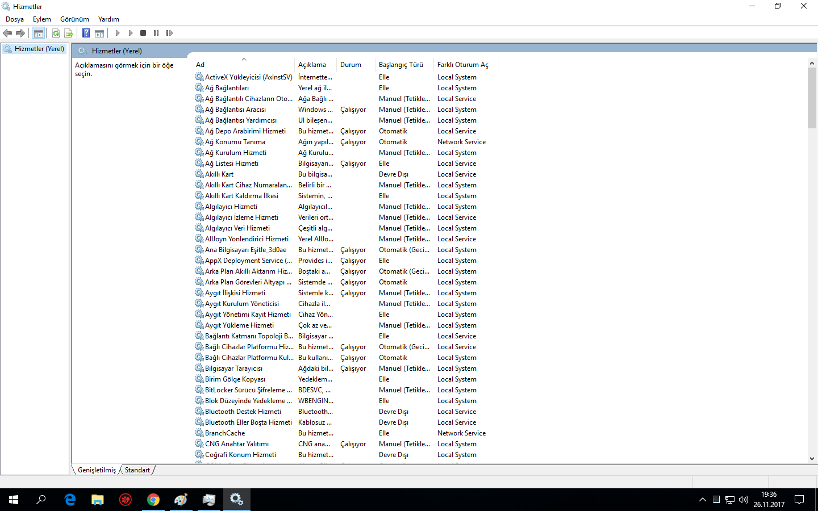Open Paint from the taskbar
This screenshot has width=818, height=511.
pyautogui.click(x=181, y=500)
